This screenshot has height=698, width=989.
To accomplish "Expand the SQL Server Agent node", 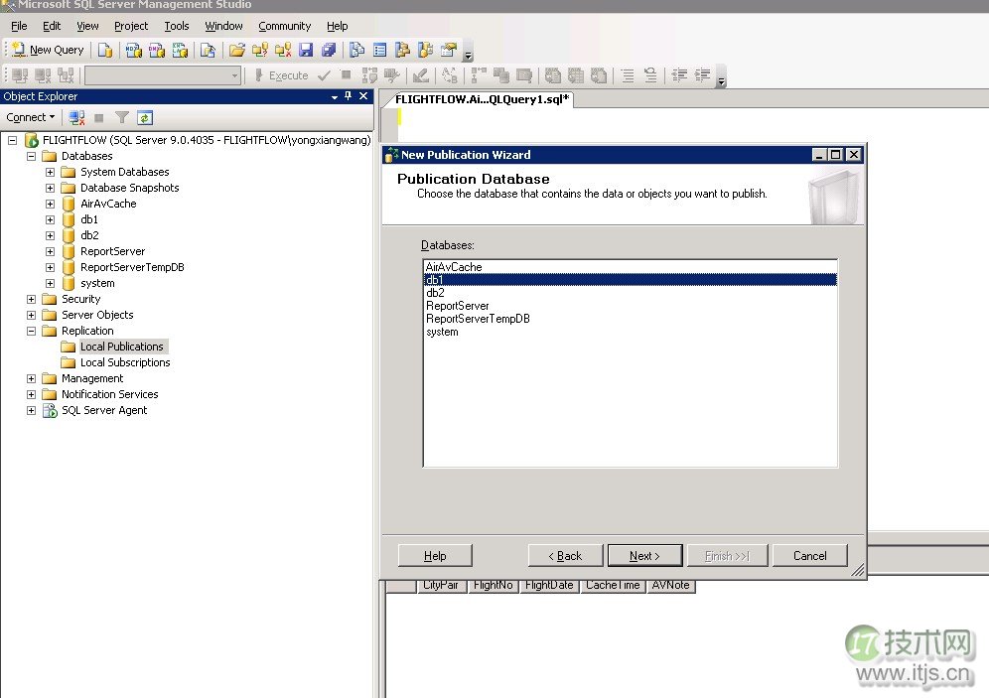I will click(31, 410).
